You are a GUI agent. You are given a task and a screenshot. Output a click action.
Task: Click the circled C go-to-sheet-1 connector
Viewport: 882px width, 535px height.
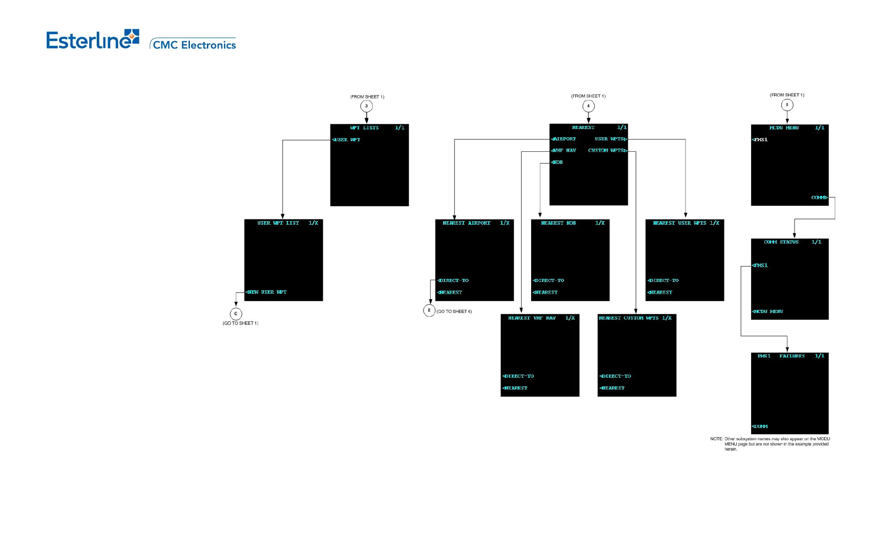coord(236,313)
